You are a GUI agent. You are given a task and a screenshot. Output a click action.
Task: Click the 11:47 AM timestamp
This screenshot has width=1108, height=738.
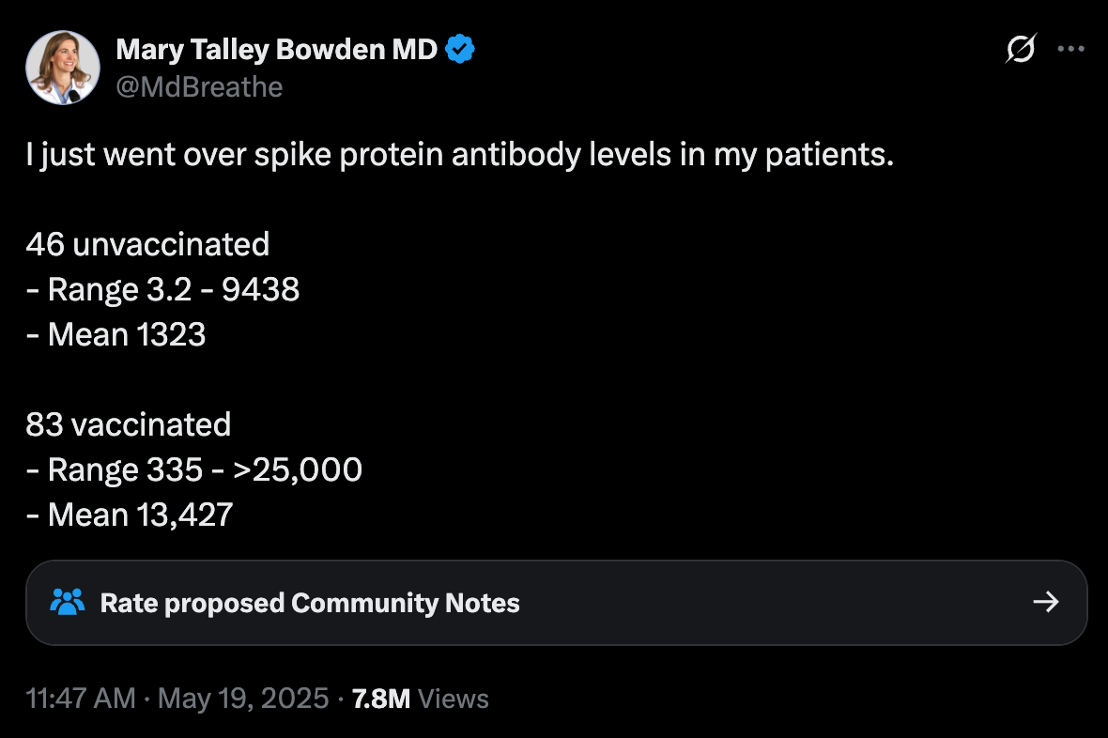(81, 699)
